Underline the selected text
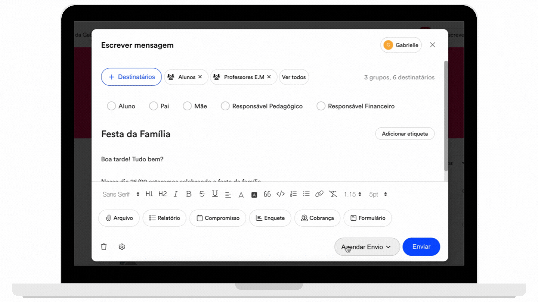Viewport: 538px width, 302px height. pyautogui.click(x=215, y=194)
